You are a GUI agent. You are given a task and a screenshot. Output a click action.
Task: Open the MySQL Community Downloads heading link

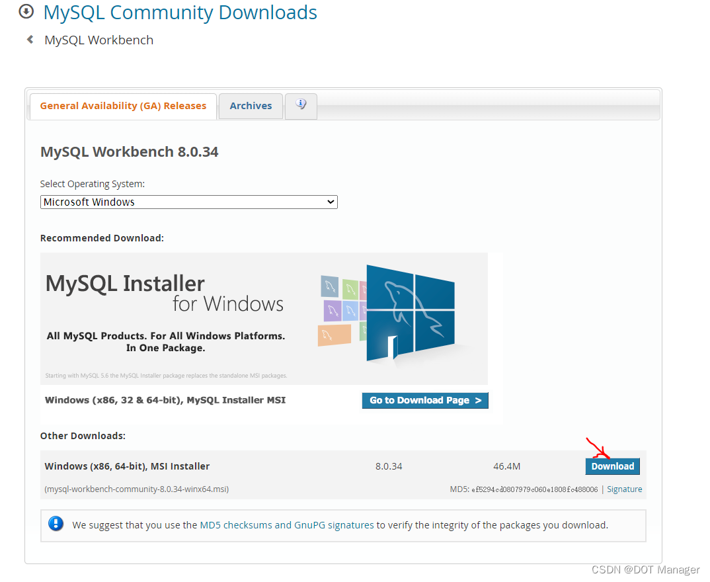pyautogui.click(x=180, y=12)
